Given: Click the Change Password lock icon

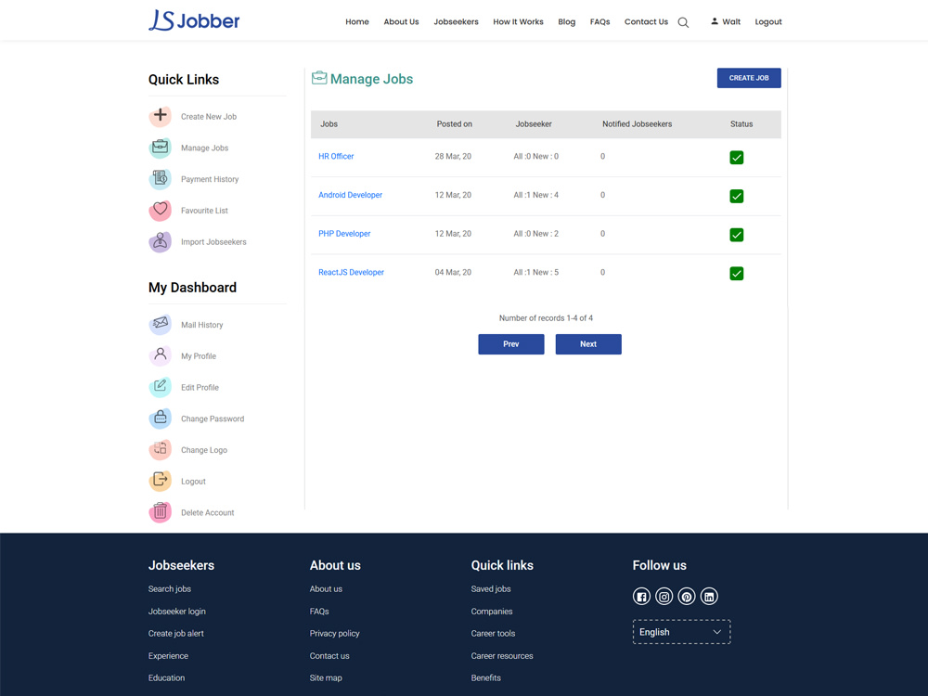Looking at the screenshot, I should pos(161,419).
